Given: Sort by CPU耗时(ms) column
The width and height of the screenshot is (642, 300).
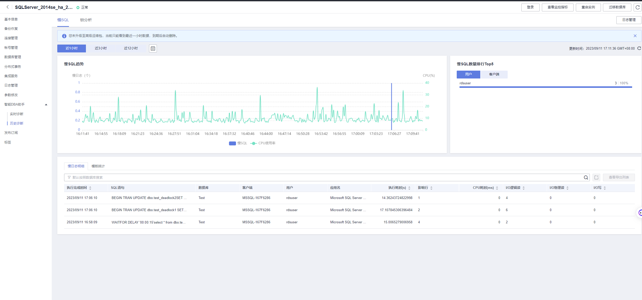Looking at the screenshot, I should coord(497,188).
